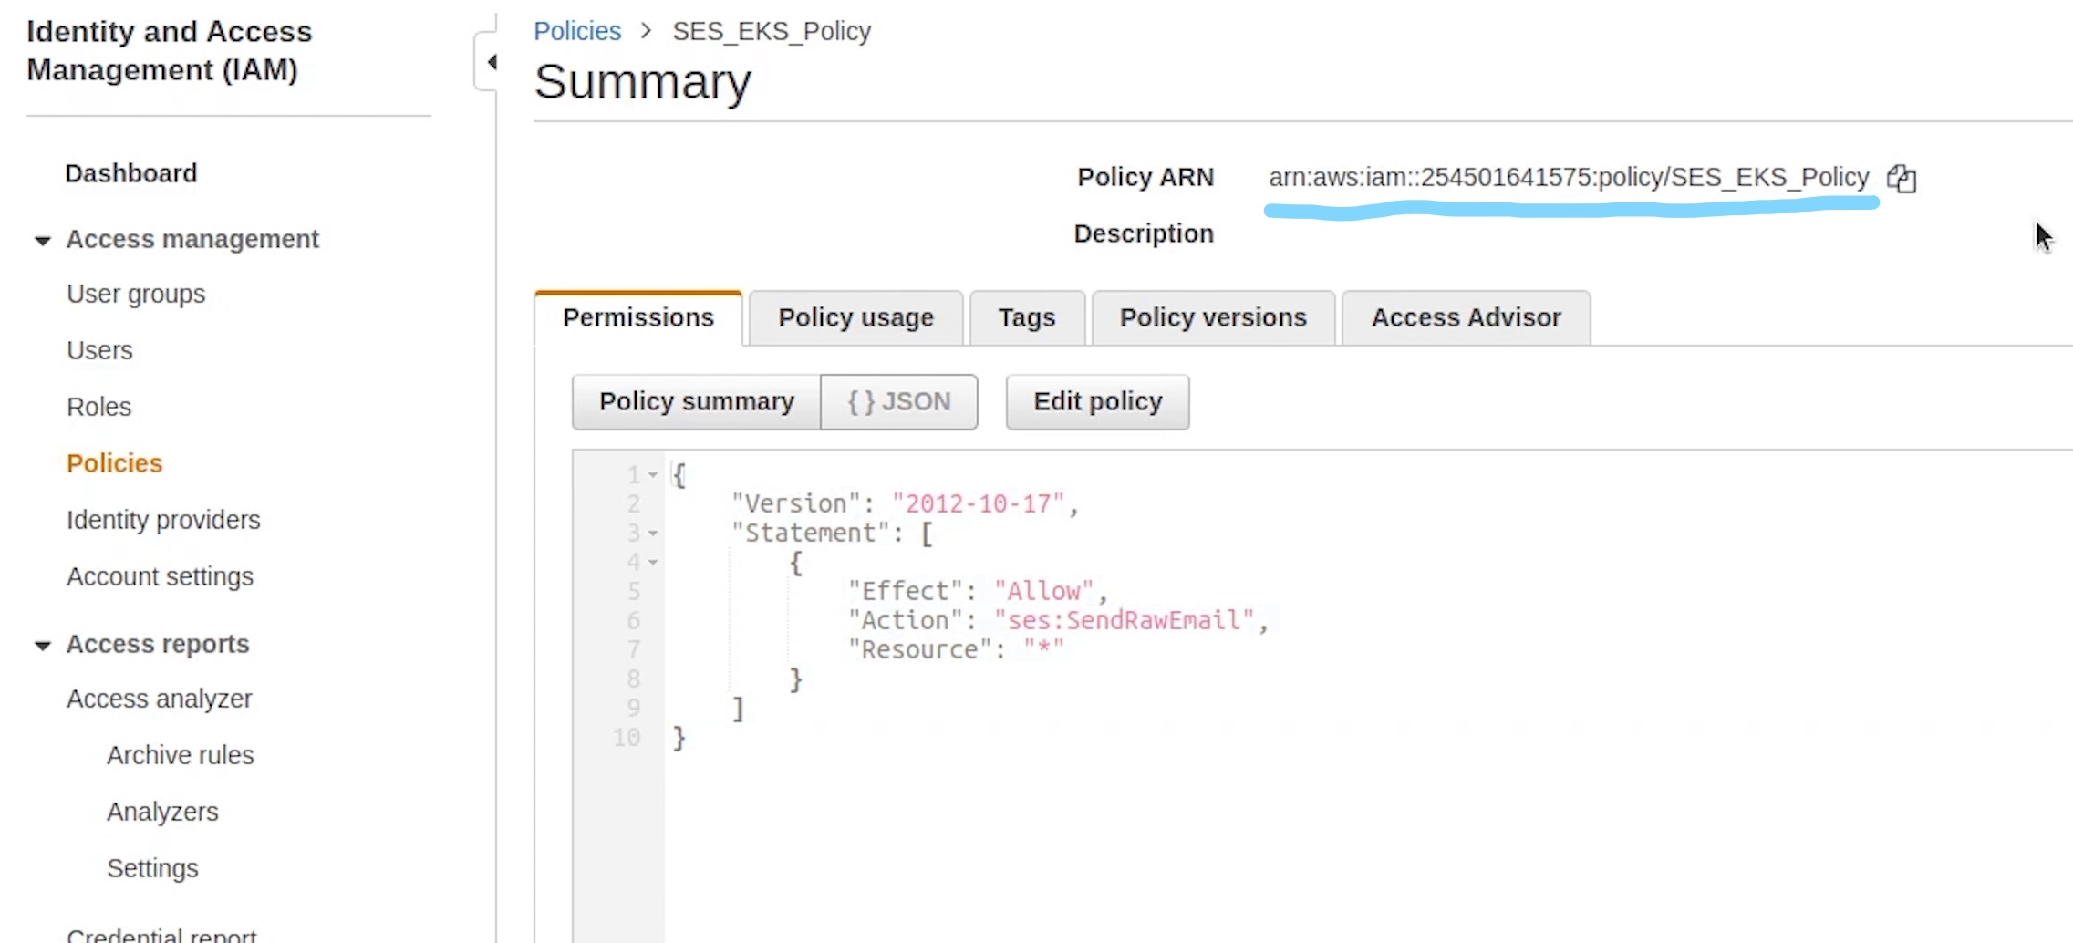Open Identity providers in sidebar

163,520
